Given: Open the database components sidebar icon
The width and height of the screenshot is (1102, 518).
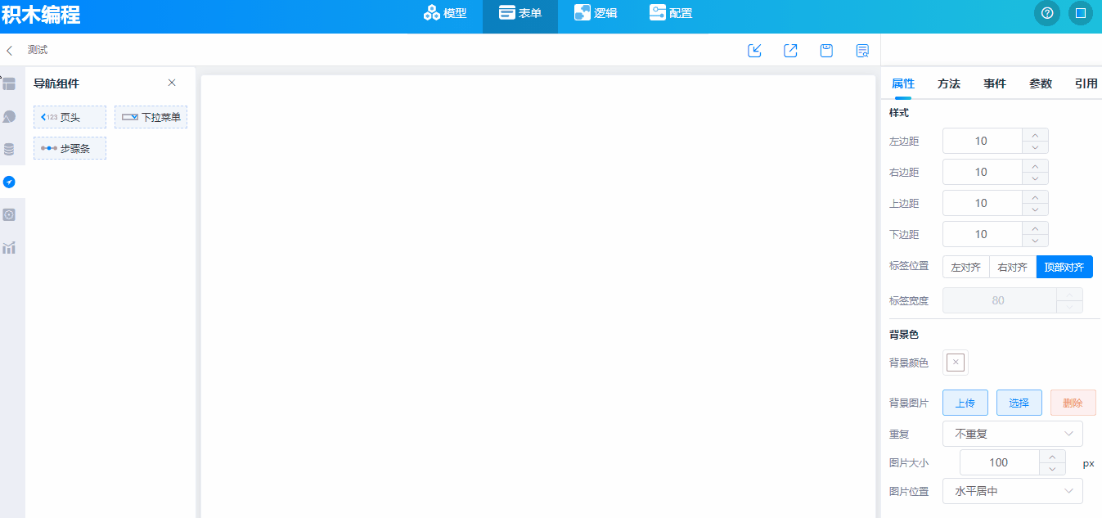Looking at the screenshot, I should click(x=9, y=149).
